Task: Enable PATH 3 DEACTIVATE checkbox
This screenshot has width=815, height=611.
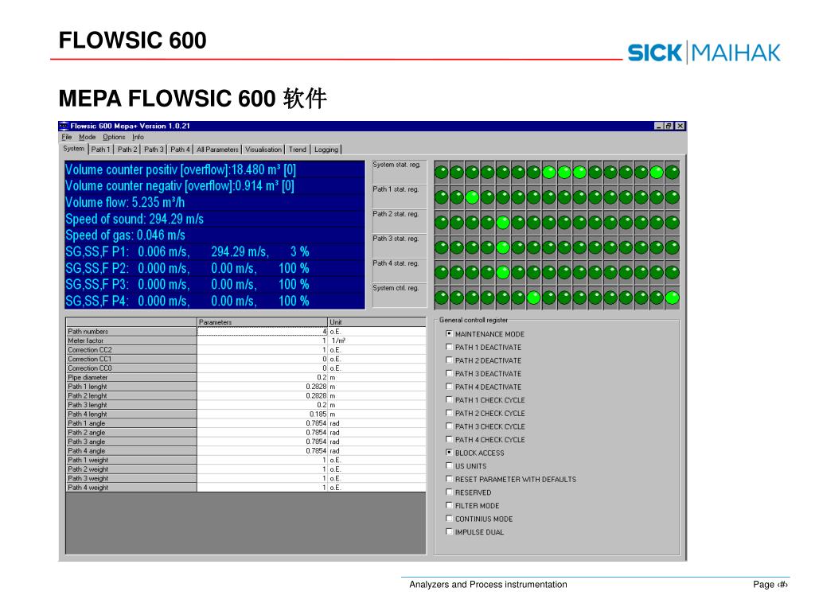Action: coord(449,373)
